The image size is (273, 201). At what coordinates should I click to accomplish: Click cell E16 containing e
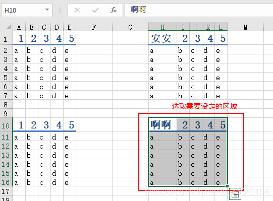tap(70, 182)
